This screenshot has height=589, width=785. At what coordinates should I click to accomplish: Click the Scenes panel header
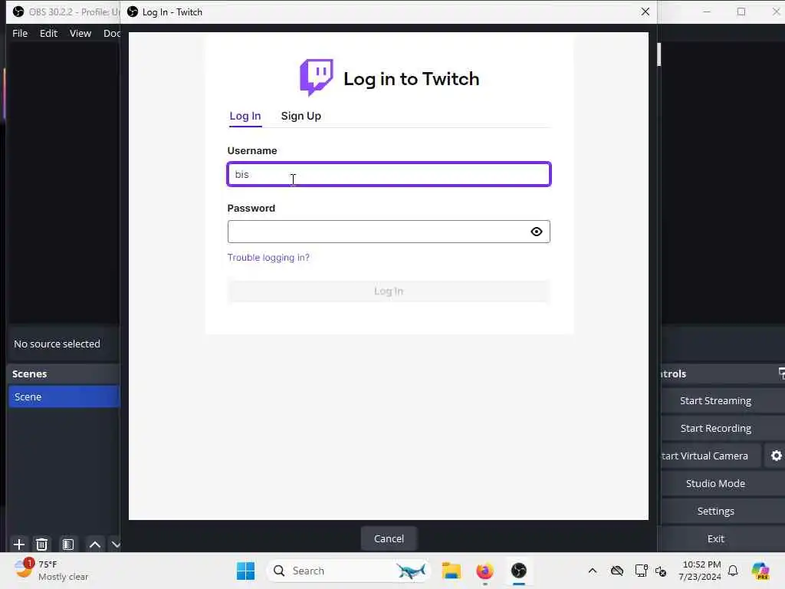click(64, 373)
